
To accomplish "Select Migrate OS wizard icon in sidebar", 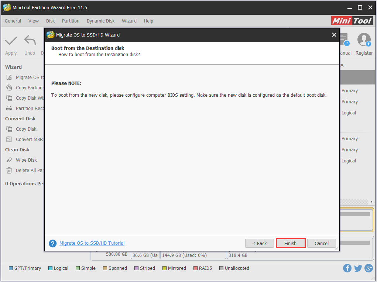I will 9,78.
